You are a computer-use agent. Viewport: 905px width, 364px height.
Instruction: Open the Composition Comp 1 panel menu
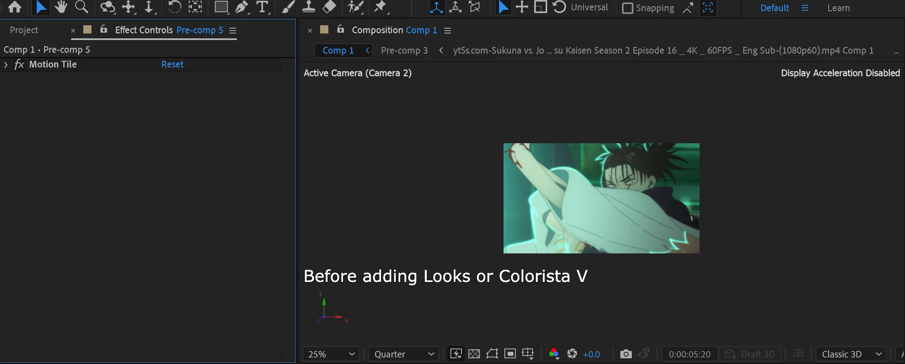coord(448,31)
